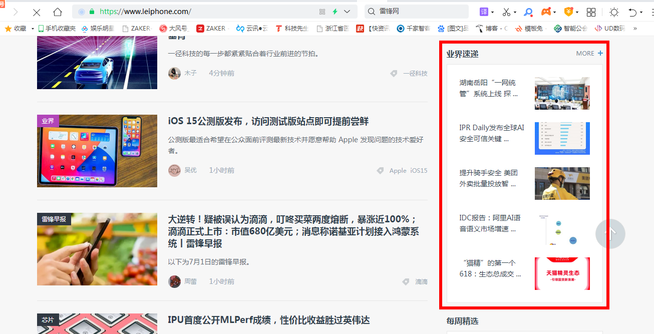Viewport: 654px width, 334px height.
Task: Click author 吴优's avatar icon
Action: [x=174, y=170]
